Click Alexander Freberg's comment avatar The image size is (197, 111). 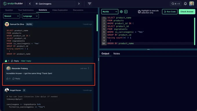[x=8, y=68]
